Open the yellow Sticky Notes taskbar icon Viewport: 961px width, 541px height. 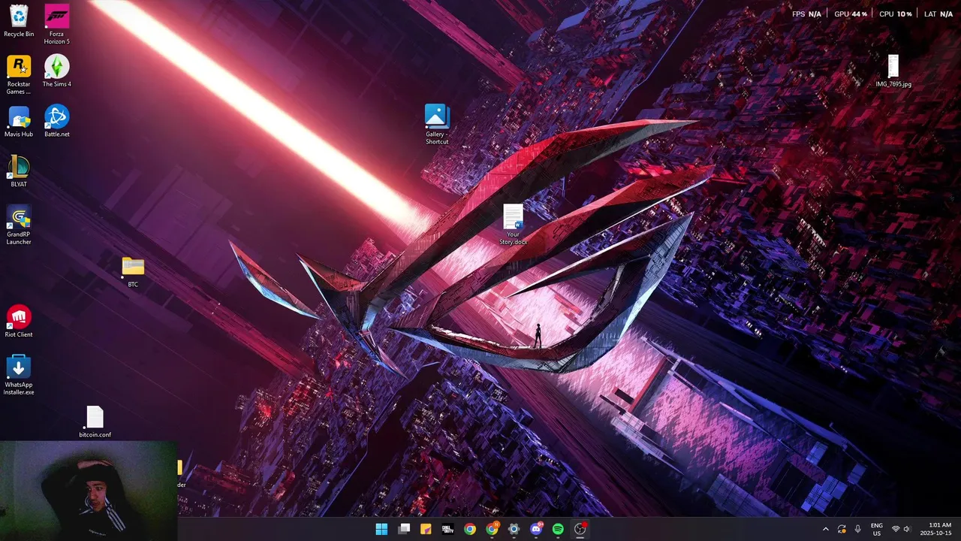(426, 529)
